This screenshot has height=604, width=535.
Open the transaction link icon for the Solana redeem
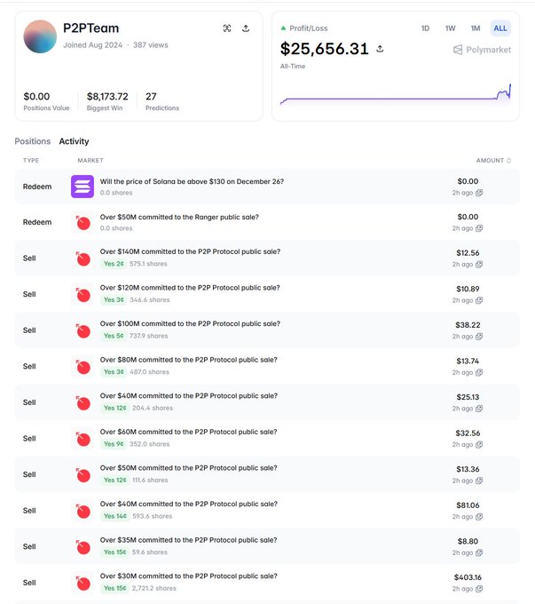point(480,193)
